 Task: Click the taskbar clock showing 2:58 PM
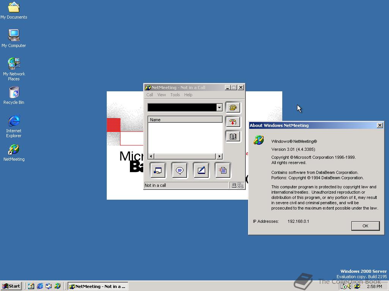pyautogui.click(x=374, y=286)
